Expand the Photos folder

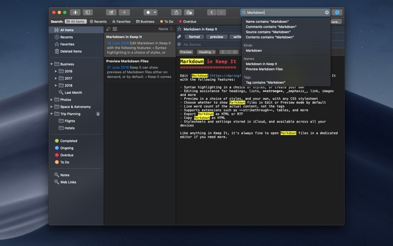pos(52,99)
